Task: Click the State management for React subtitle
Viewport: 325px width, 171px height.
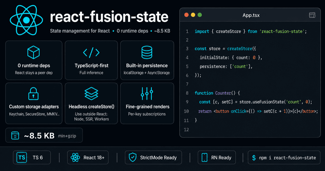Action: (80, 31)
